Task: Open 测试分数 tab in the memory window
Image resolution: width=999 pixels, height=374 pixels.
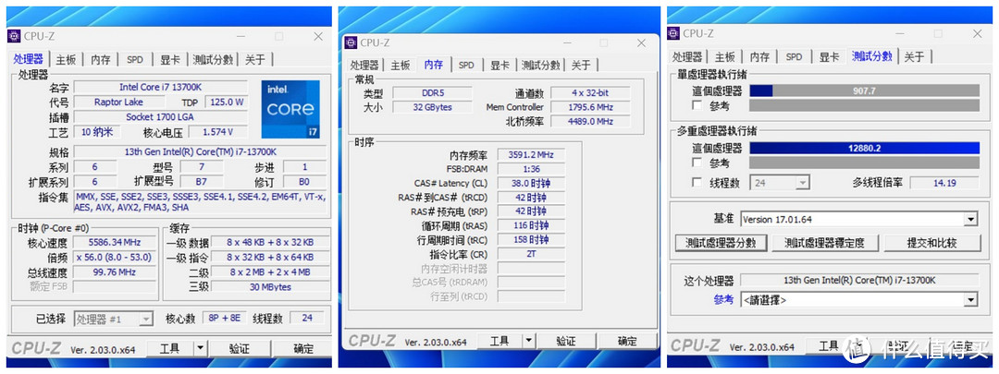Action: pos(541,65)
